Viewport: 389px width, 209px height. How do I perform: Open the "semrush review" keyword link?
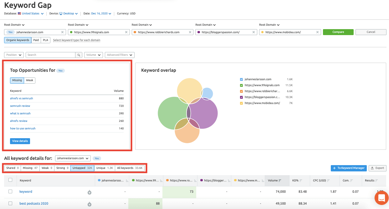[x=20, y=106]
